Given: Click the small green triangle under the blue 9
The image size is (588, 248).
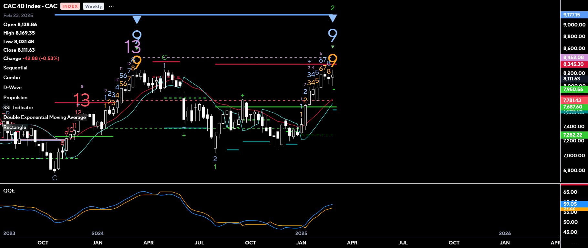Looking at the screenshot, I should [x=333, y=47].
